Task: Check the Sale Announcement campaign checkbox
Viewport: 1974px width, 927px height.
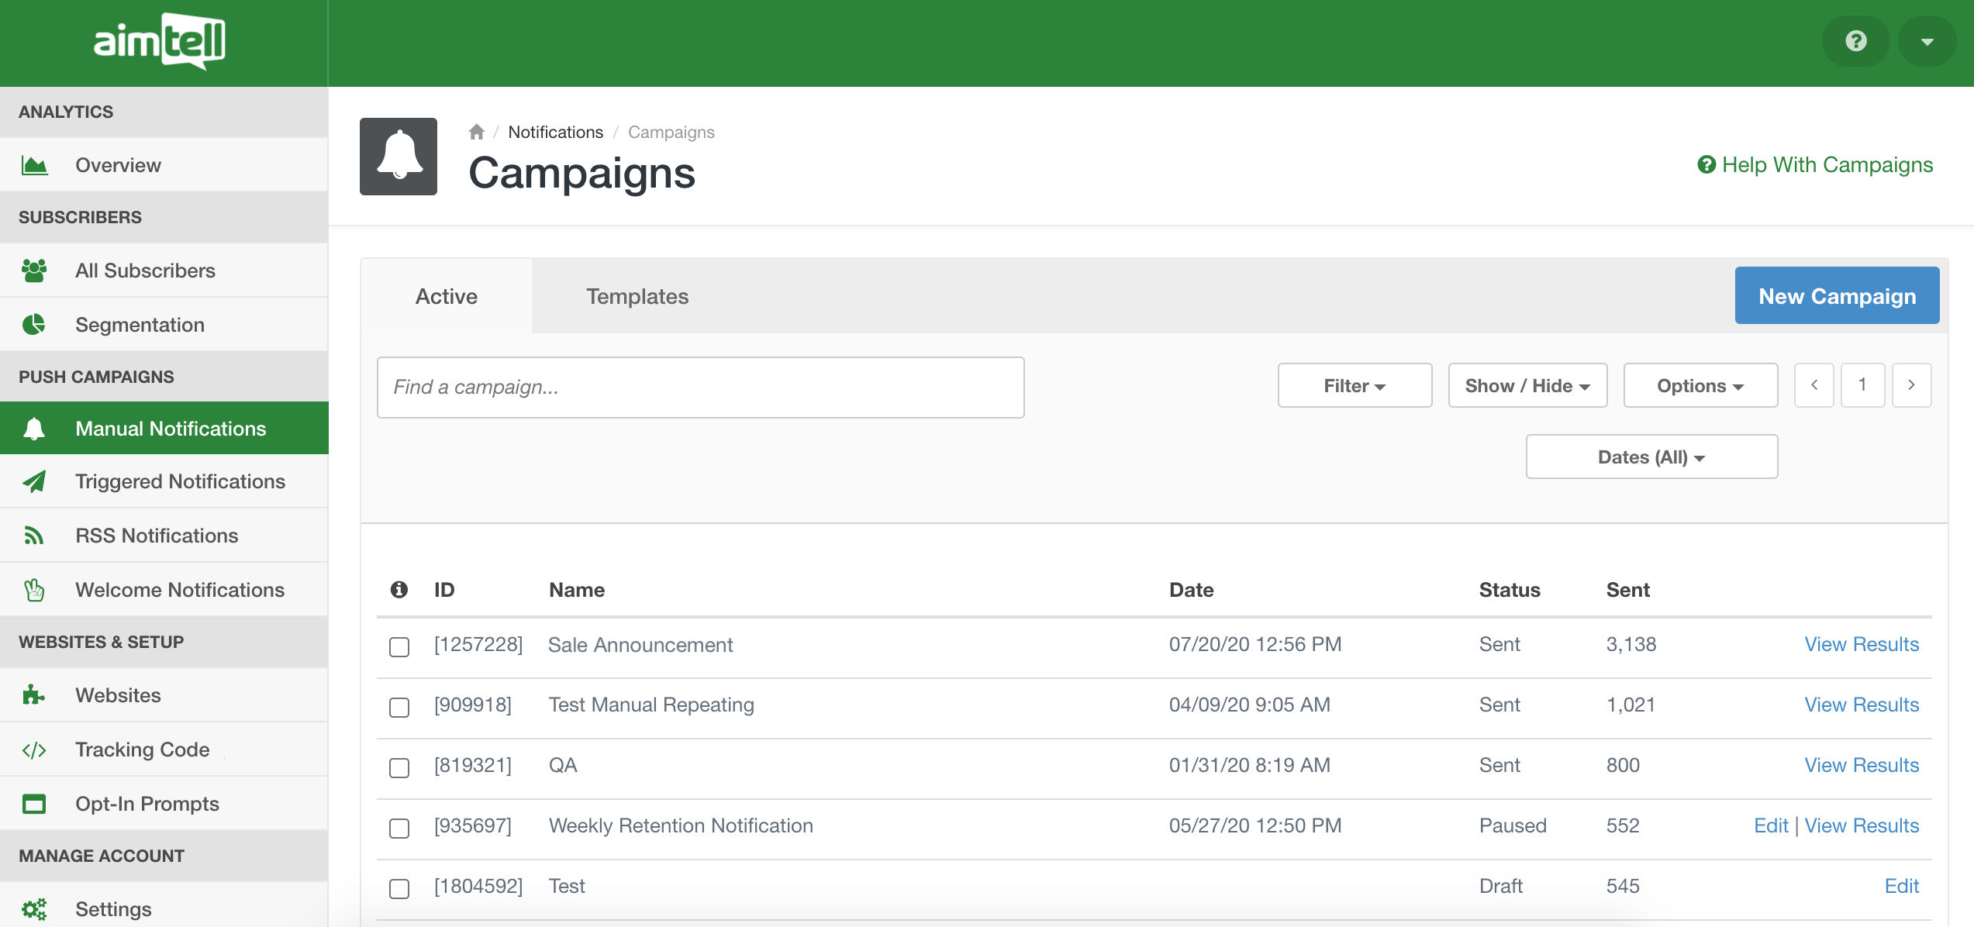Action: tap(399, 646)
